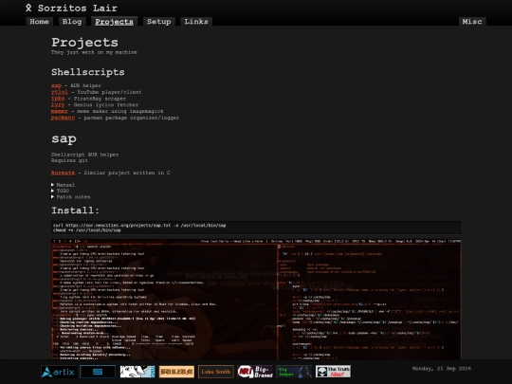Open the Aureate project link
512x384 pixels.
coord(63,173)
